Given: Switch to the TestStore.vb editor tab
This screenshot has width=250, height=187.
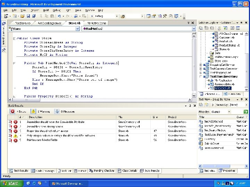Looking at the screenshot, I should point(22,23).
